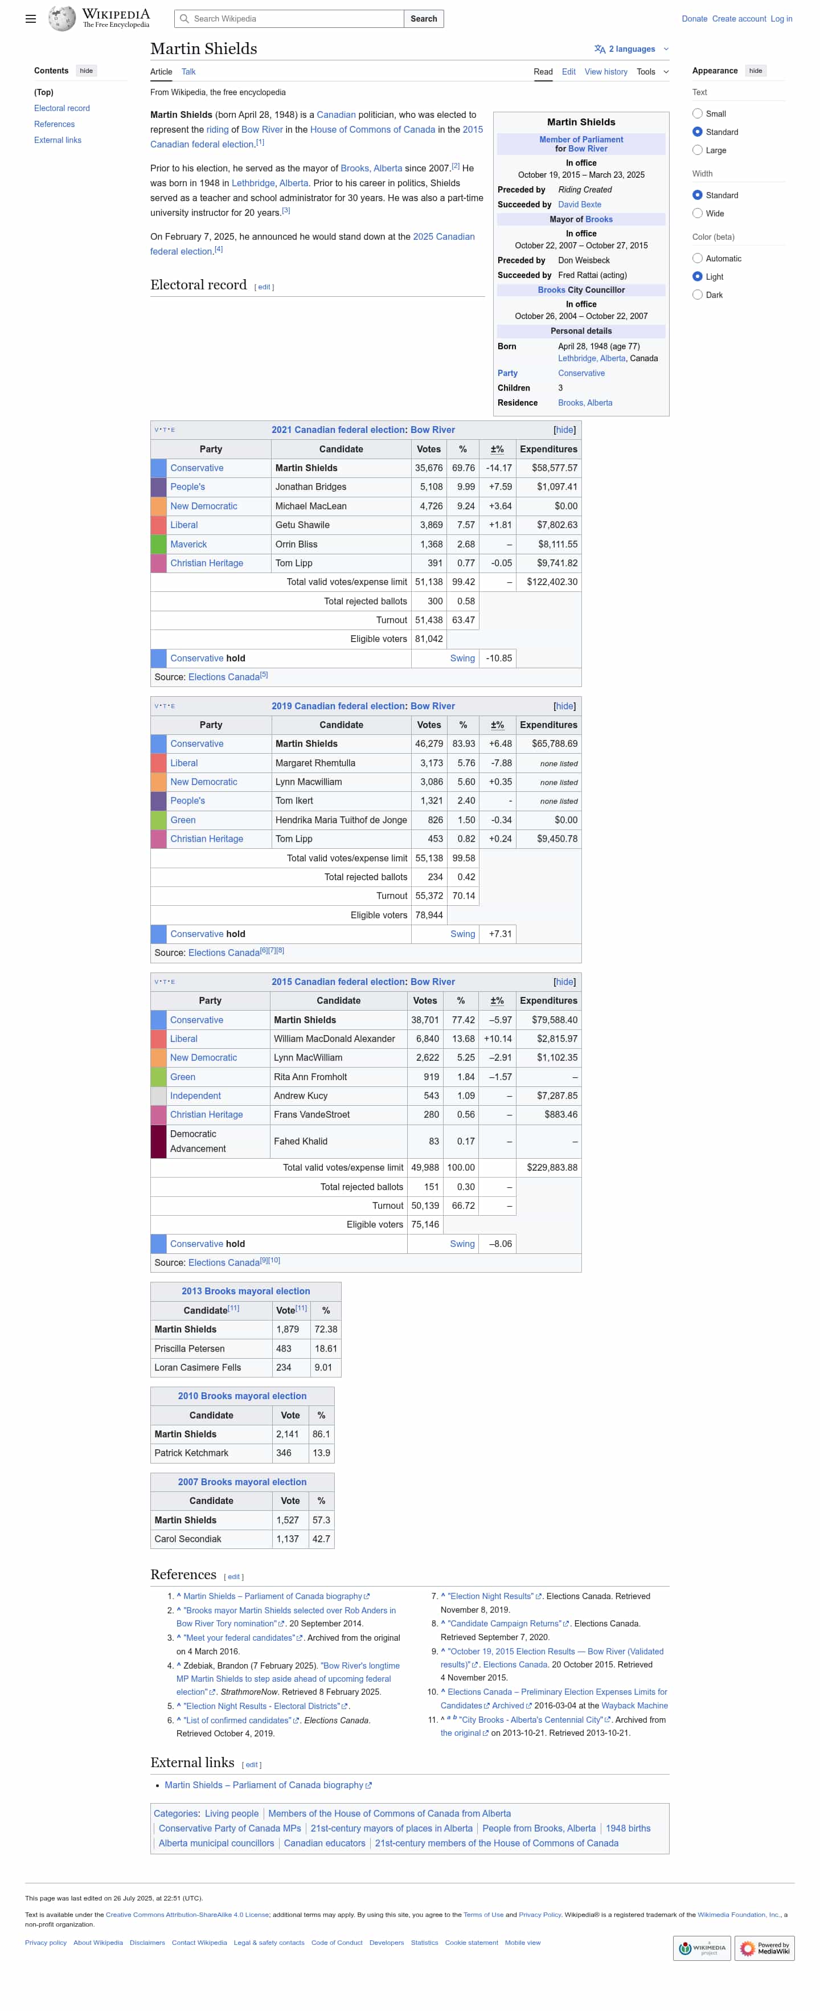Enable Dark color mode
820x2011 pixels.
698,295
